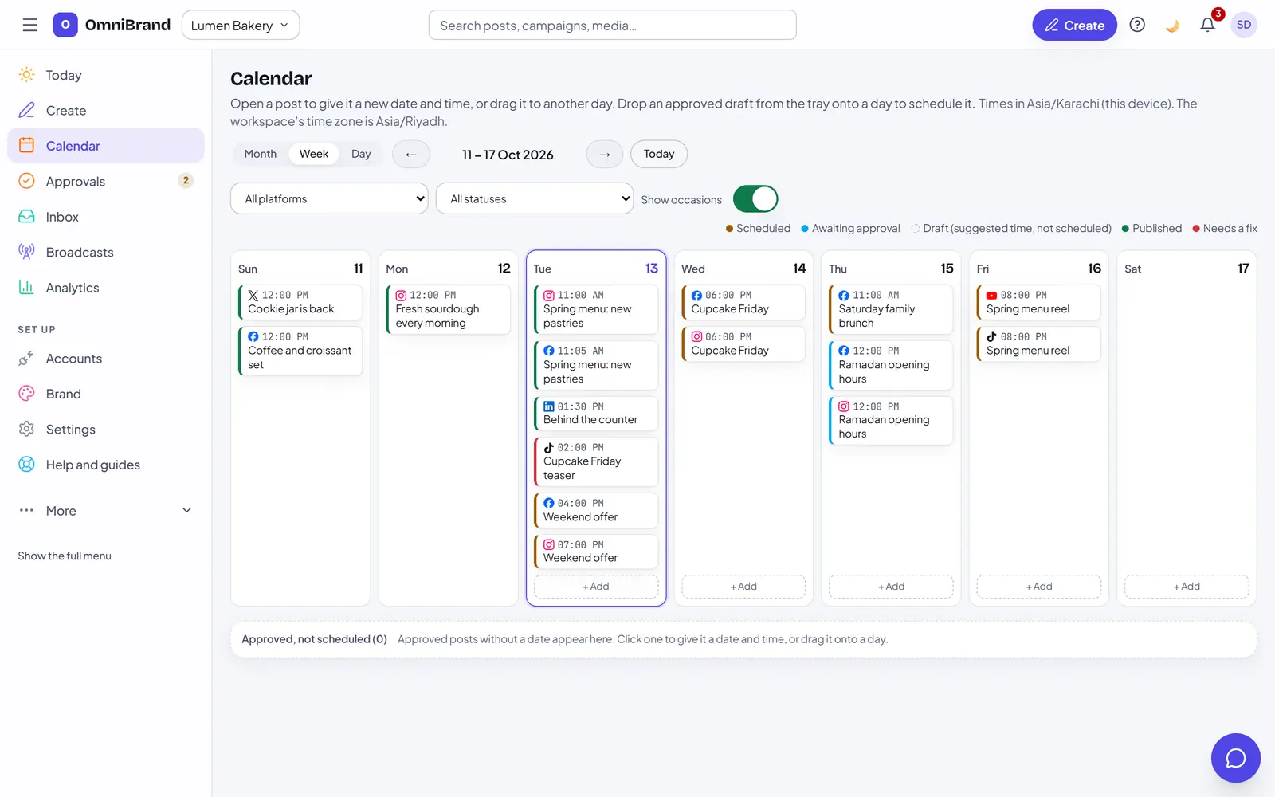Viewport: 1275px width, 797px height.
Task: Click the 11 – 17 Oct 2026 date range
Action: (x=508, y=155)
